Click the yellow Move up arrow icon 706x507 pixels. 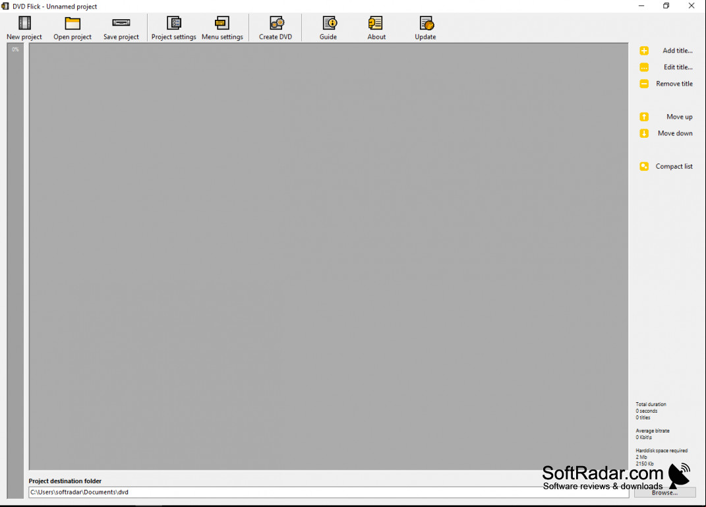(644, 117)
